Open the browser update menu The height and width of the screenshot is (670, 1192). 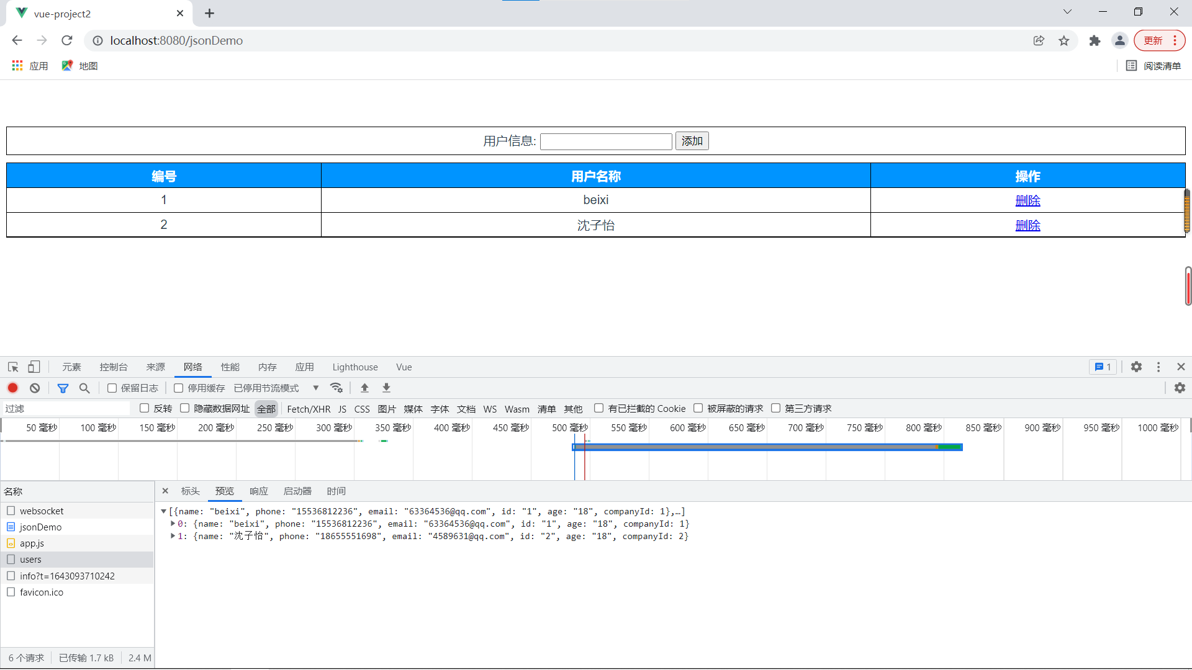click(x=1159, y=40)
